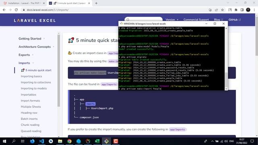Open File Explorer from taskbar

point(60,141)
